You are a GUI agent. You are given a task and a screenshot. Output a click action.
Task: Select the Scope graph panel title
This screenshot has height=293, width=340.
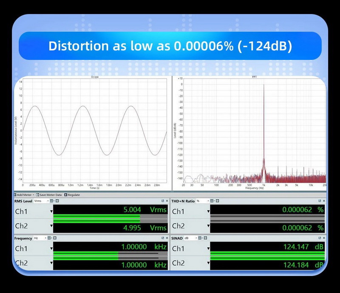point(94,77)
